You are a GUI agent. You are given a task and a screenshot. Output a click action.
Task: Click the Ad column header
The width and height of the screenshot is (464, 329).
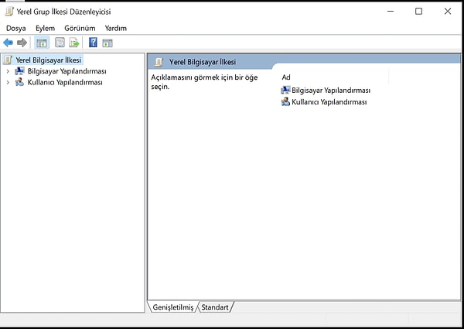coord(334,77)
